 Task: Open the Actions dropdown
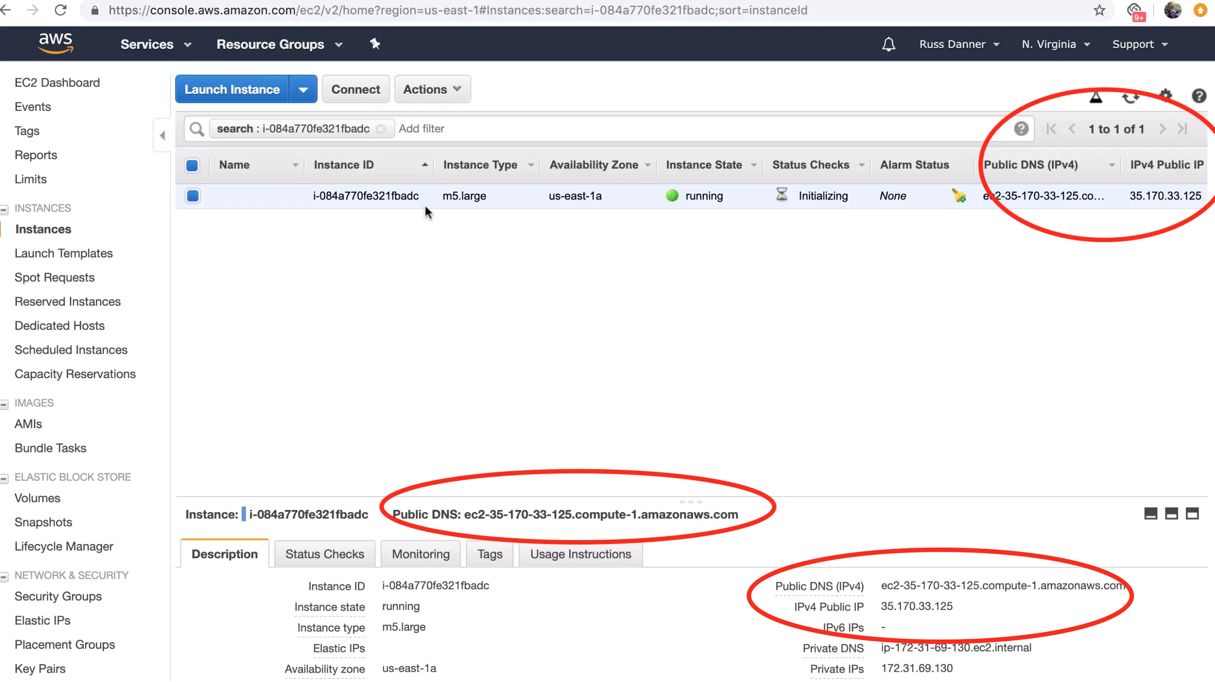pos(432,89)
